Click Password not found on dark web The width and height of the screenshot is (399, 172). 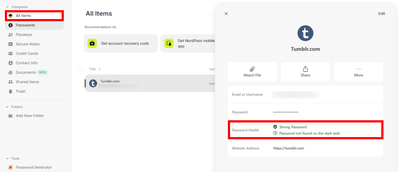309,133
